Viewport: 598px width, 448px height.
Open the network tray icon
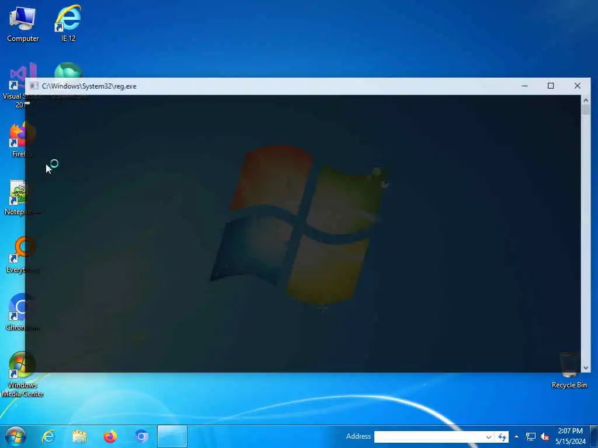pyautogui.click(x=530, y=436)
